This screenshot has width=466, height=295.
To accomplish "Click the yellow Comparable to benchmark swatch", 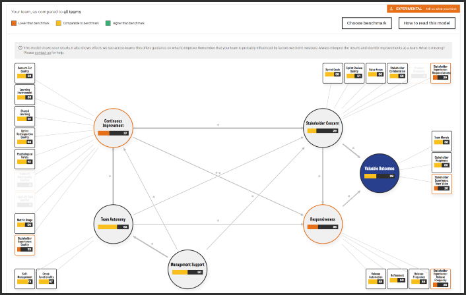I will coord(59,23).
